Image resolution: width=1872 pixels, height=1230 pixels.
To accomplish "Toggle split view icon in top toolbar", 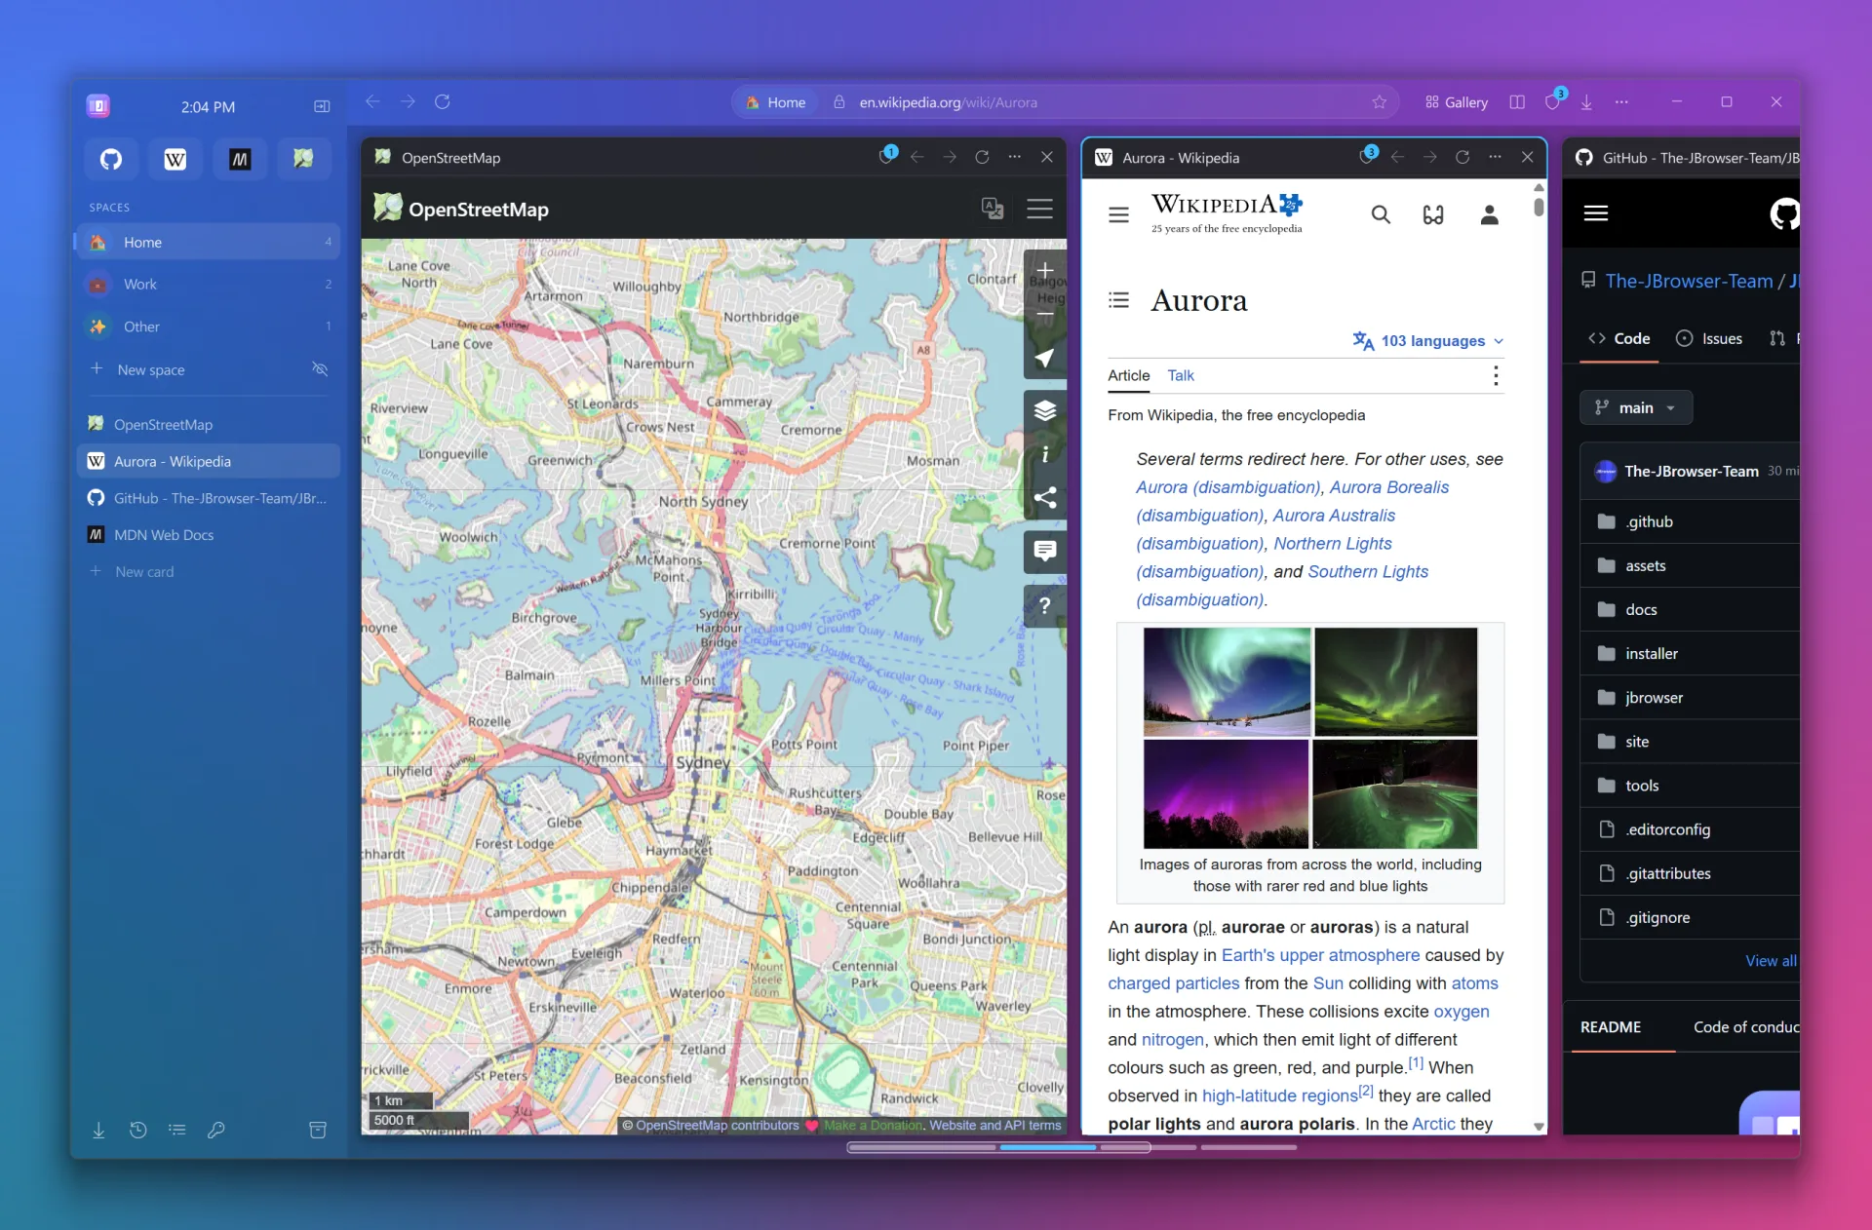I will [x=1517, y=102].
